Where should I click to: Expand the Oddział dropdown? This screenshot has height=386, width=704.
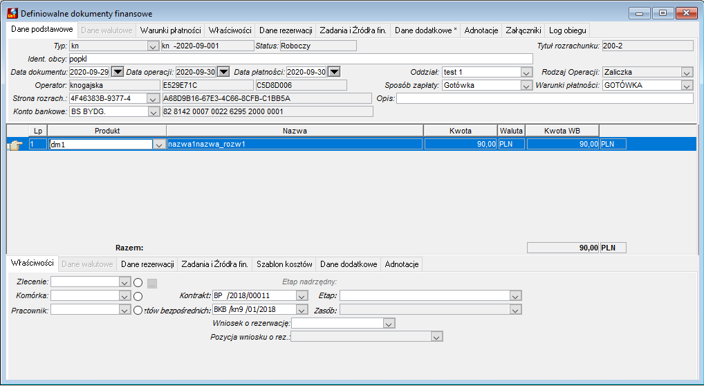pyautogui.click(x=527, y=73)
